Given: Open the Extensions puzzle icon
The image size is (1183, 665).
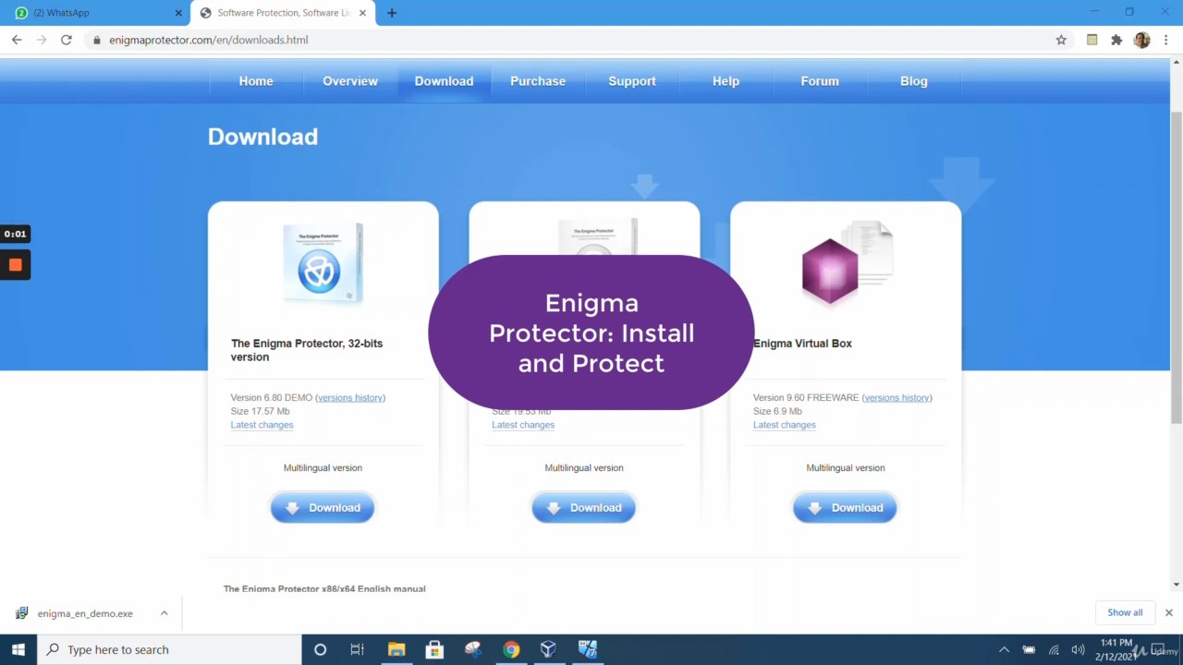Looking at the screenshot, I should coord(1116,40).
